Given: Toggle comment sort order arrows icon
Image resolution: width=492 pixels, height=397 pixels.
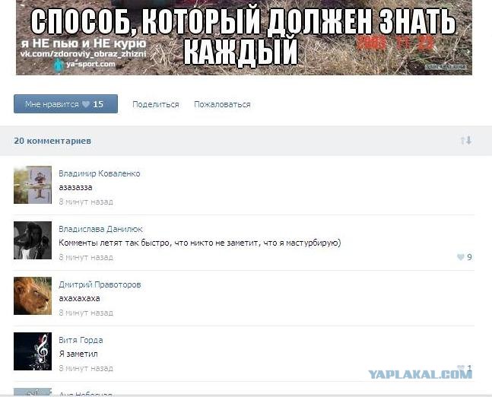Looking at the screenshot, I should click(x=466, y=140).
